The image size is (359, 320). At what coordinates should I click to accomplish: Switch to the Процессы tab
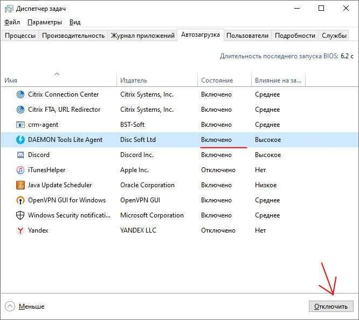[20, 36]
